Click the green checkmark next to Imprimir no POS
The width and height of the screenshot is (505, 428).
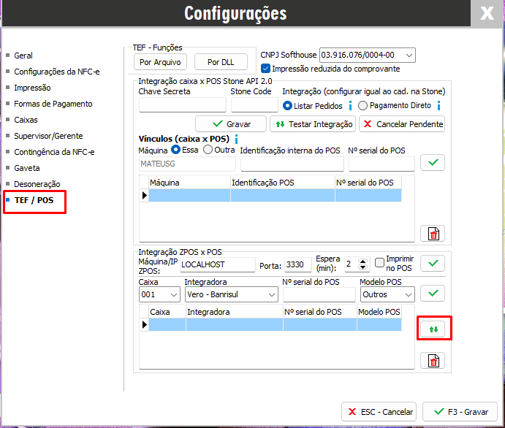pos(433,264)
